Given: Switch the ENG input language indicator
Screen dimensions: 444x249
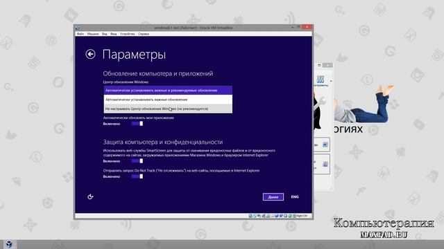Looking at the screenshot, I should click(x=295, y=196).
